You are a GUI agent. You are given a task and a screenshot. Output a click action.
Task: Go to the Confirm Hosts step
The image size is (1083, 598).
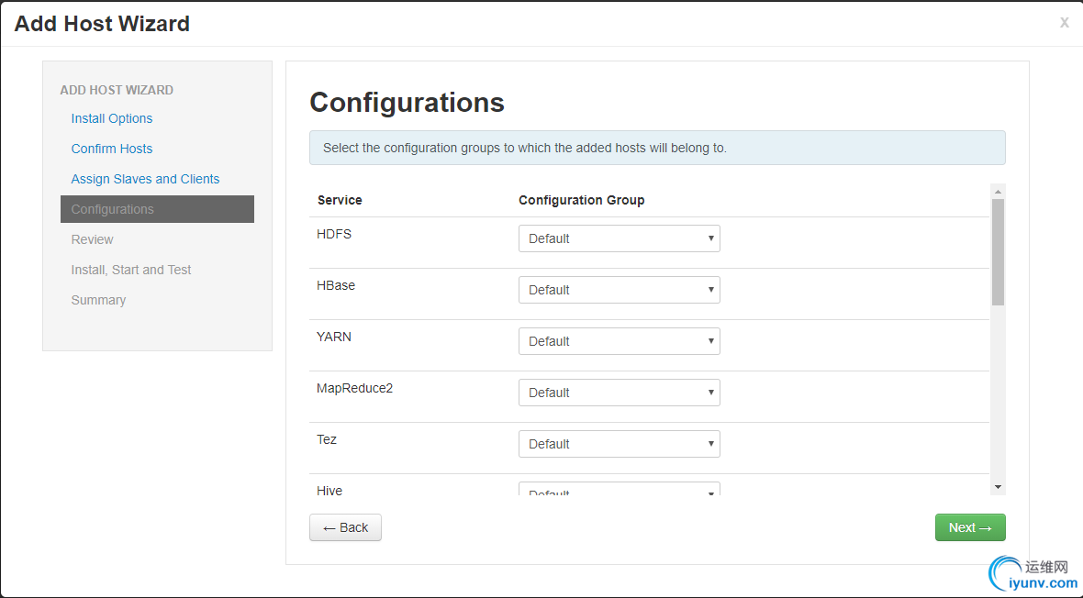click(x=112, y=149)
